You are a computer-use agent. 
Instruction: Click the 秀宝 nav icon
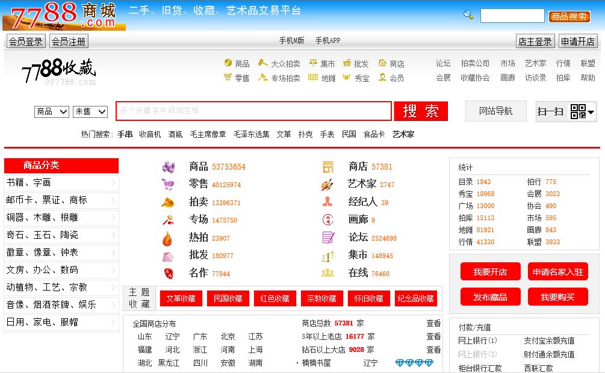[347, 77]
